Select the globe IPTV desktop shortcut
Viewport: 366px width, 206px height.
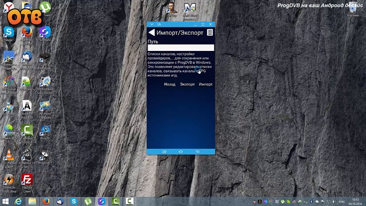[9, 132]
